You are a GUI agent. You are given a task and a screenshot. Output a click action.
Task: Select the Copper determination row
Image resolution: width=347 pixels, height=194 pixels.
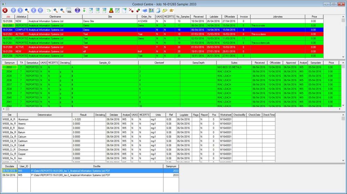coord(139,154)
